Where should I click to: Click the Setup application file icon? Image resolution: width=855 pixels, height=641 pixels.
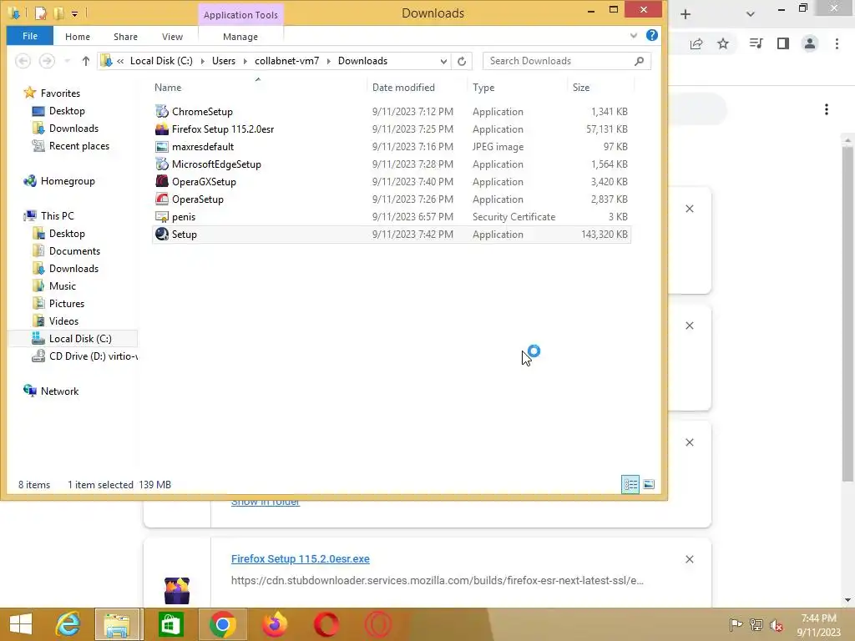pyautogui.click(x=162, y=235)
